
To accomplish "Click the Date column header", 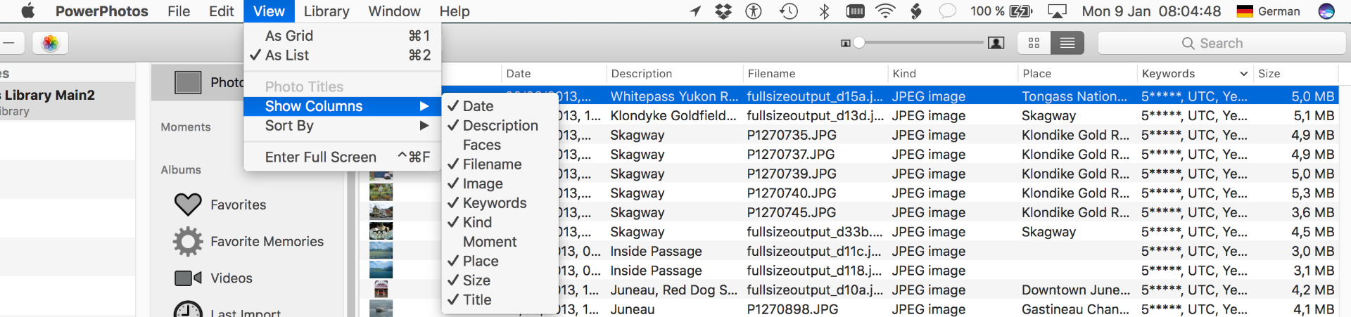I will tap(554, 74).
